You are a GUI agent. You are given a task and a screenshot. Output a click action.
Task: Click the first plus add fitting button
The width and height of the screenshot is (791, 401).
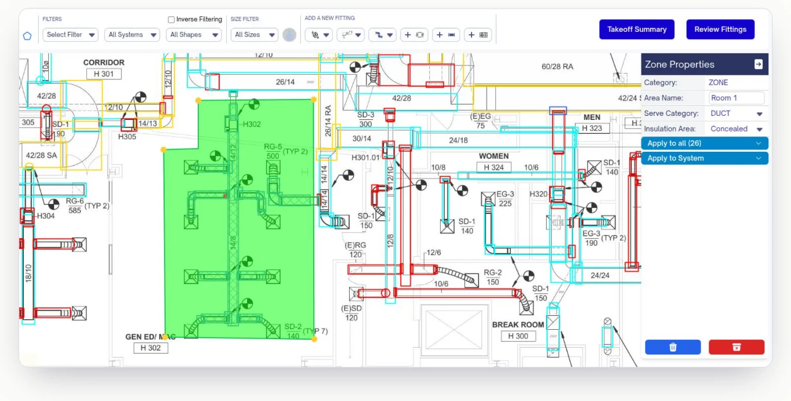(x=414, y=35)
